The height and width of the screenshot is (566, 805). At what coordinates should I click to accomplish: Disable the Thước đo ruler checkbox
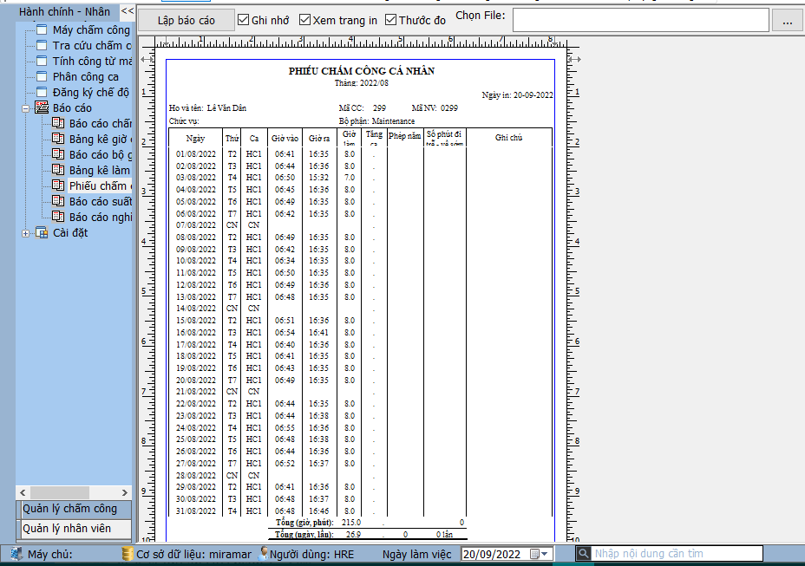tap(391, 20)
